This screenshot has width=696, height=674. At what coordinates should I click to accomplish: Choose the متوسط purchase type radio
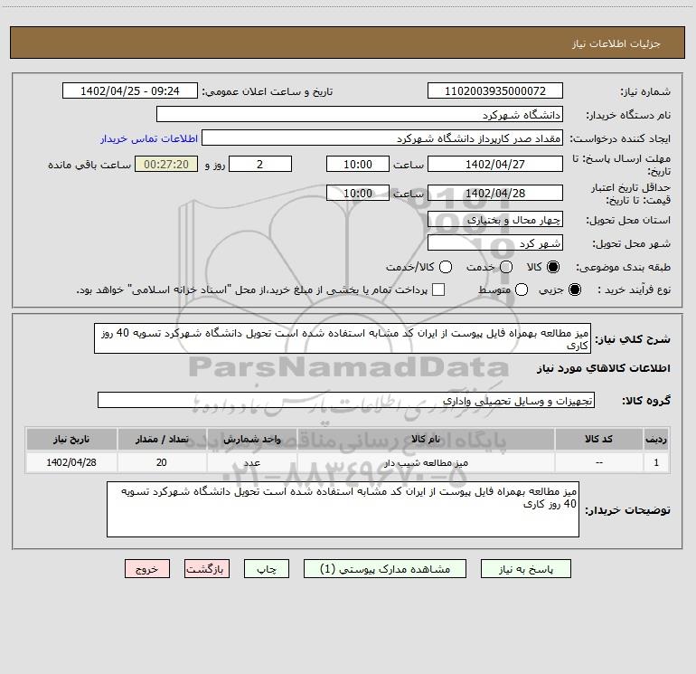coord(522,290)
